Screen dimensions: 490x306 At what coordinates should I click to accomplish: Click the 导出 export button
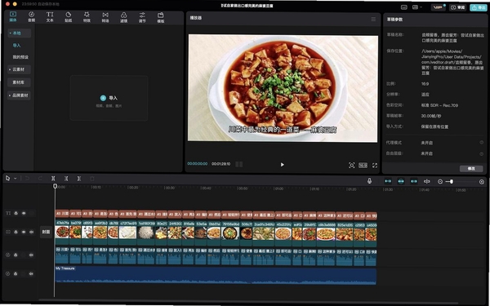click(479, 7)
